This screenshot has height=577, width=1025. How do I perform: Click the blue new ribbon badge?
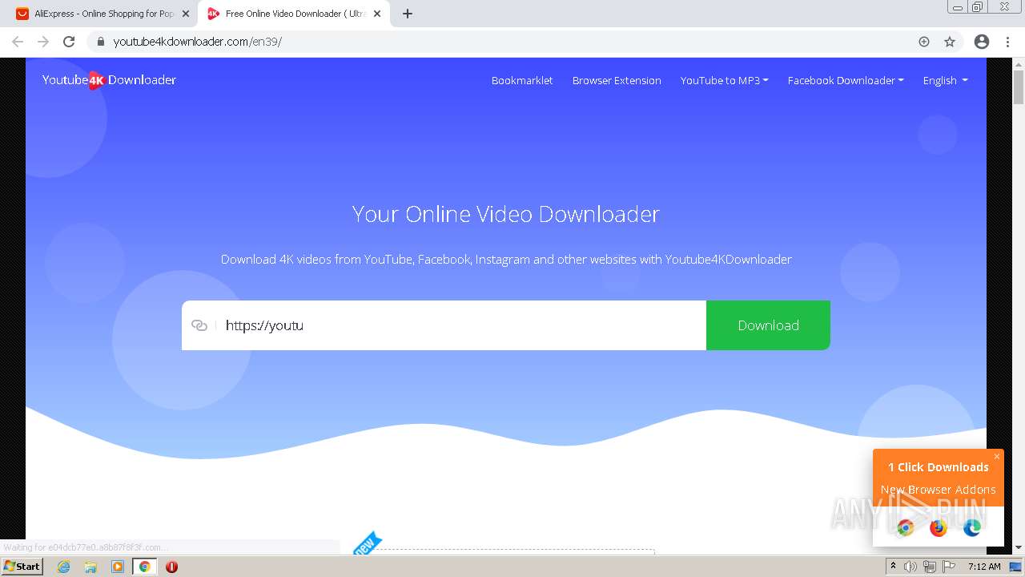coord(367,544)
